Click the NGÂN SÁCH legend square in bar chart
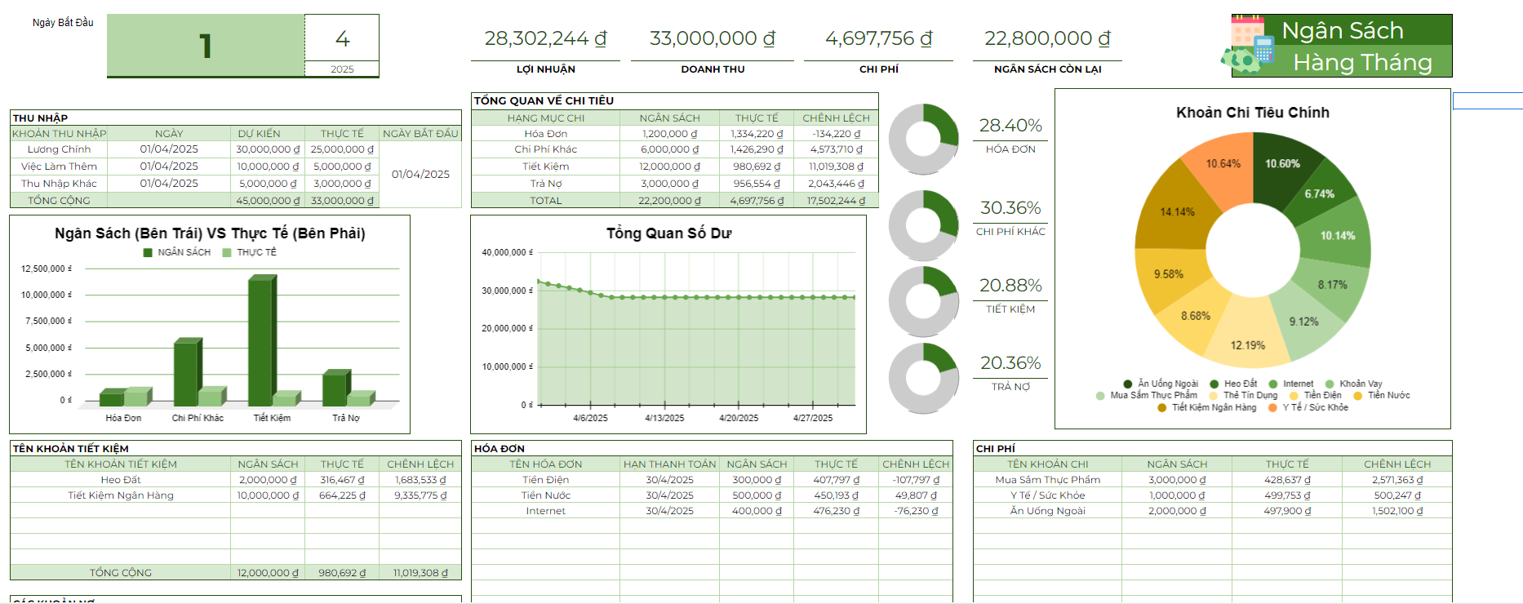The image size is (1523, 604). (148, 253)
